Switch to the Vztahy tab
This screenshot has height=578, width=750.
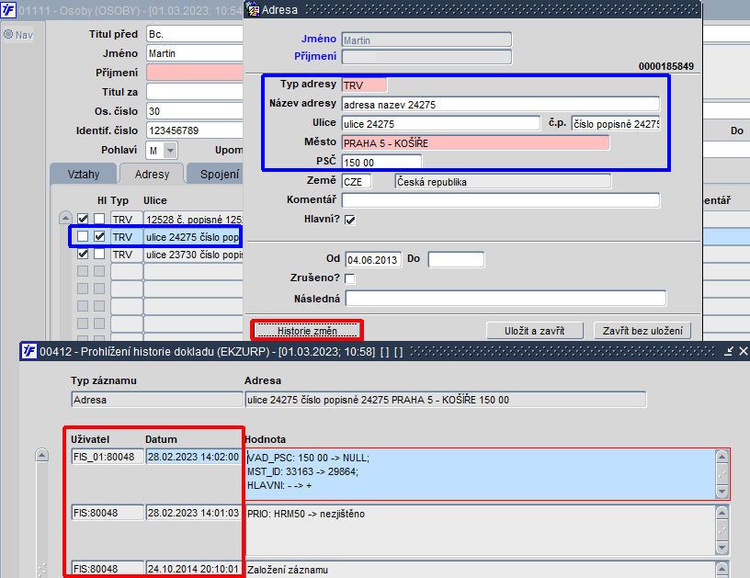84,174
